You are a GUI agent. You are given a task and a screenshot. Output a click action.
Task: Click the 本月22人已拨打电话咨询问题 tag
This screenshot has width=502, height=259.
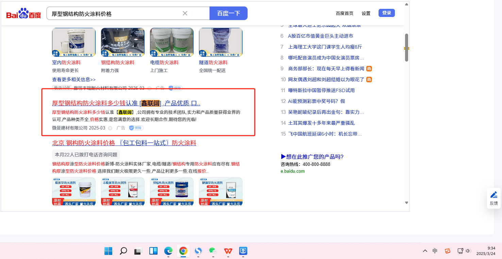coord(86,155)
